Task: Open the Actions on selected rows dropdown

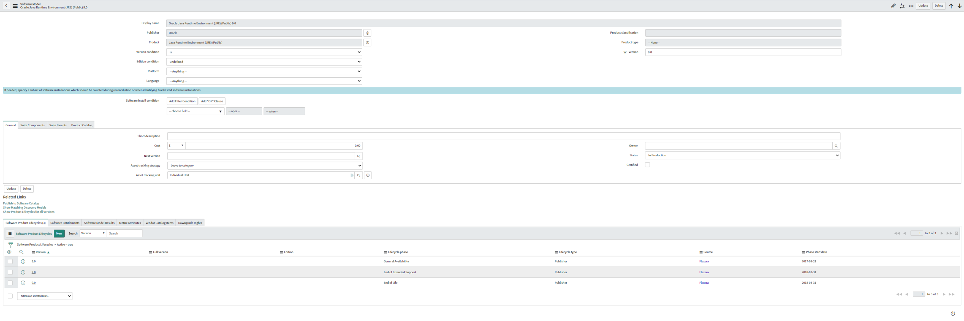Action: [x=45, y=296]
